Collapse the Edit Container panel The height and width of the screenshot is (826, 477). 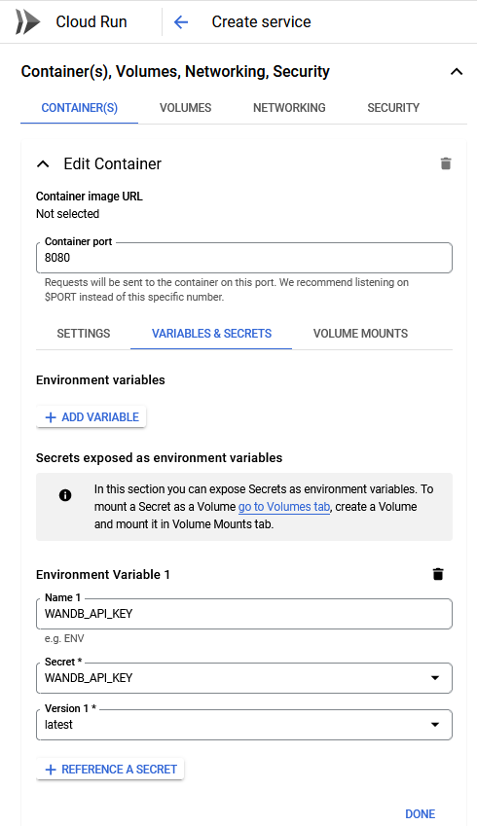point(43,163)
